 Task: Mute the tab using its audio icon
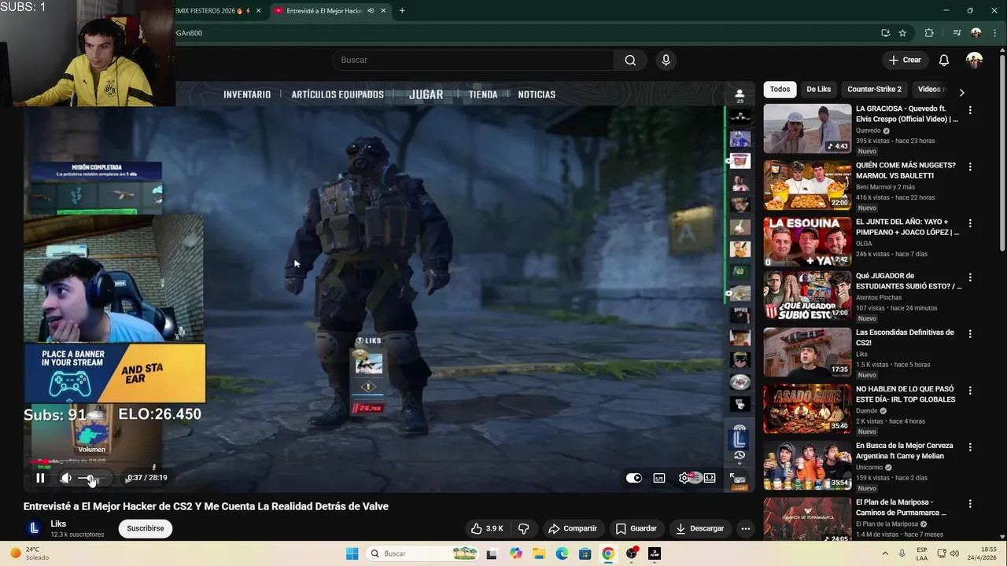click(x=371, y=11)
